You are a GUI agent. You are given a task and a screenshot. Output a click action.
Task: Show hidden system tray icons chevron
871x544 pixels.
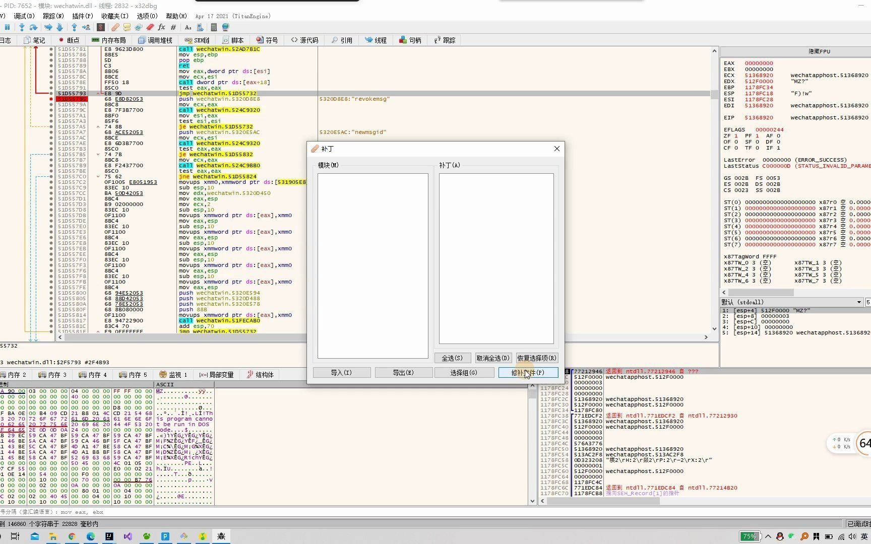pyautogui.click(x=768, y=536)
